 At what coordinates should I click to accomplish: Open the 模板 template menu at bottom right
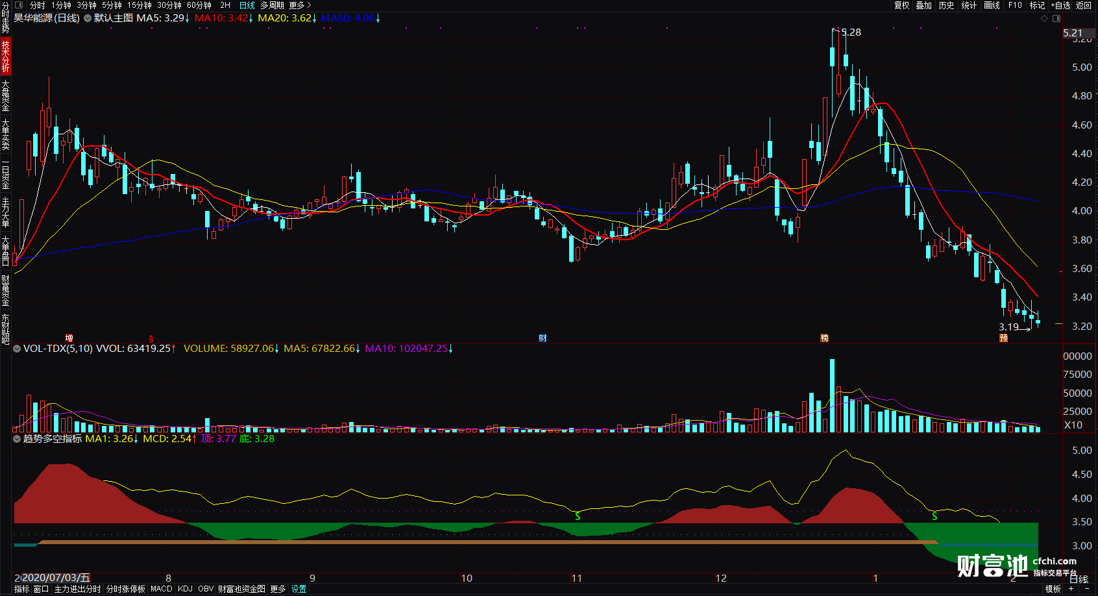[1053, 589]
